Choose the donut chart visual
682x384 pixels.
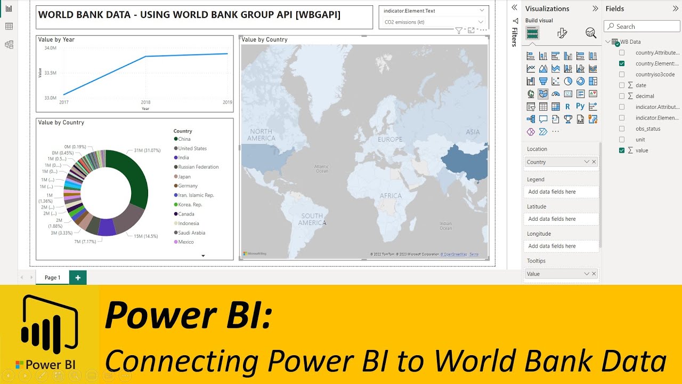pyautogui.click(x=580, y=81)
